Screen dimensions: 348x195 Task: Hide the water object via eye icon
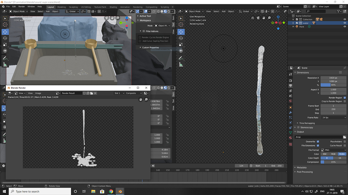(345, 23)
